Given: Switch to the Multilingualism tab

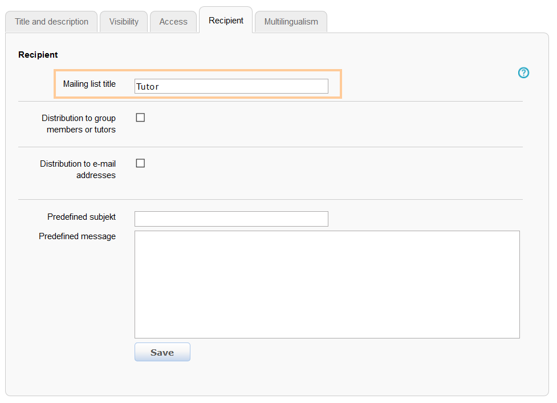Looking at the screenshot, I should coord(291,22).
